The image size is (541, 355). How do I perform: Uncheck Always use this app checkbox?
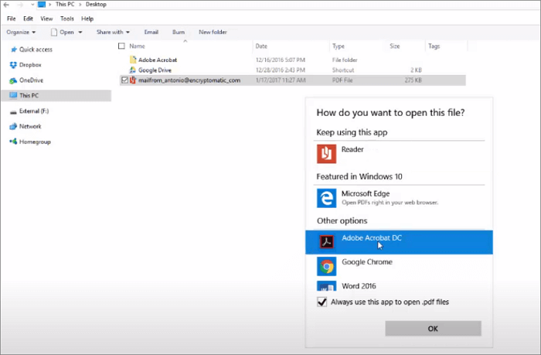[322, 302]
